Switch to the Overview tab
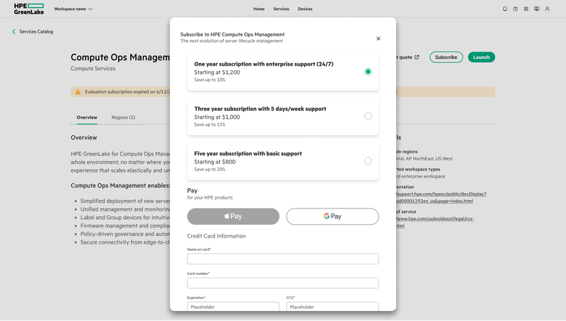 tap(86, 117)
